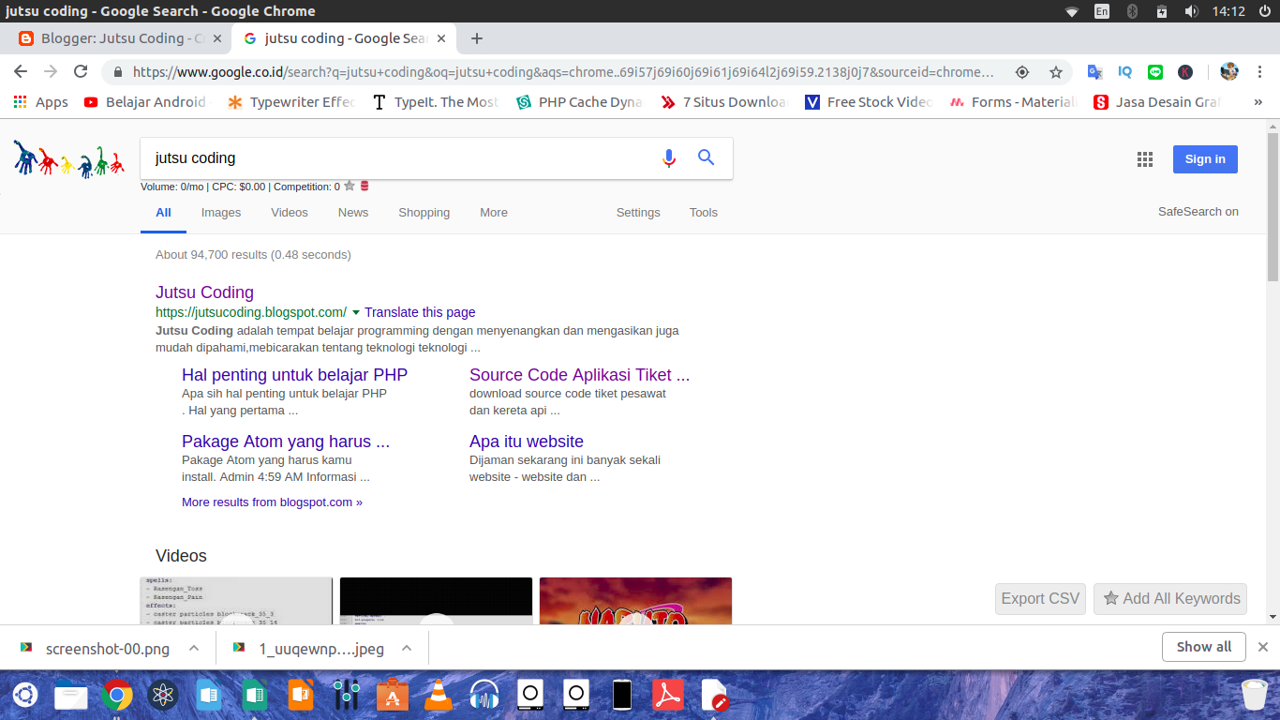Close the downloads bar

1263,647
